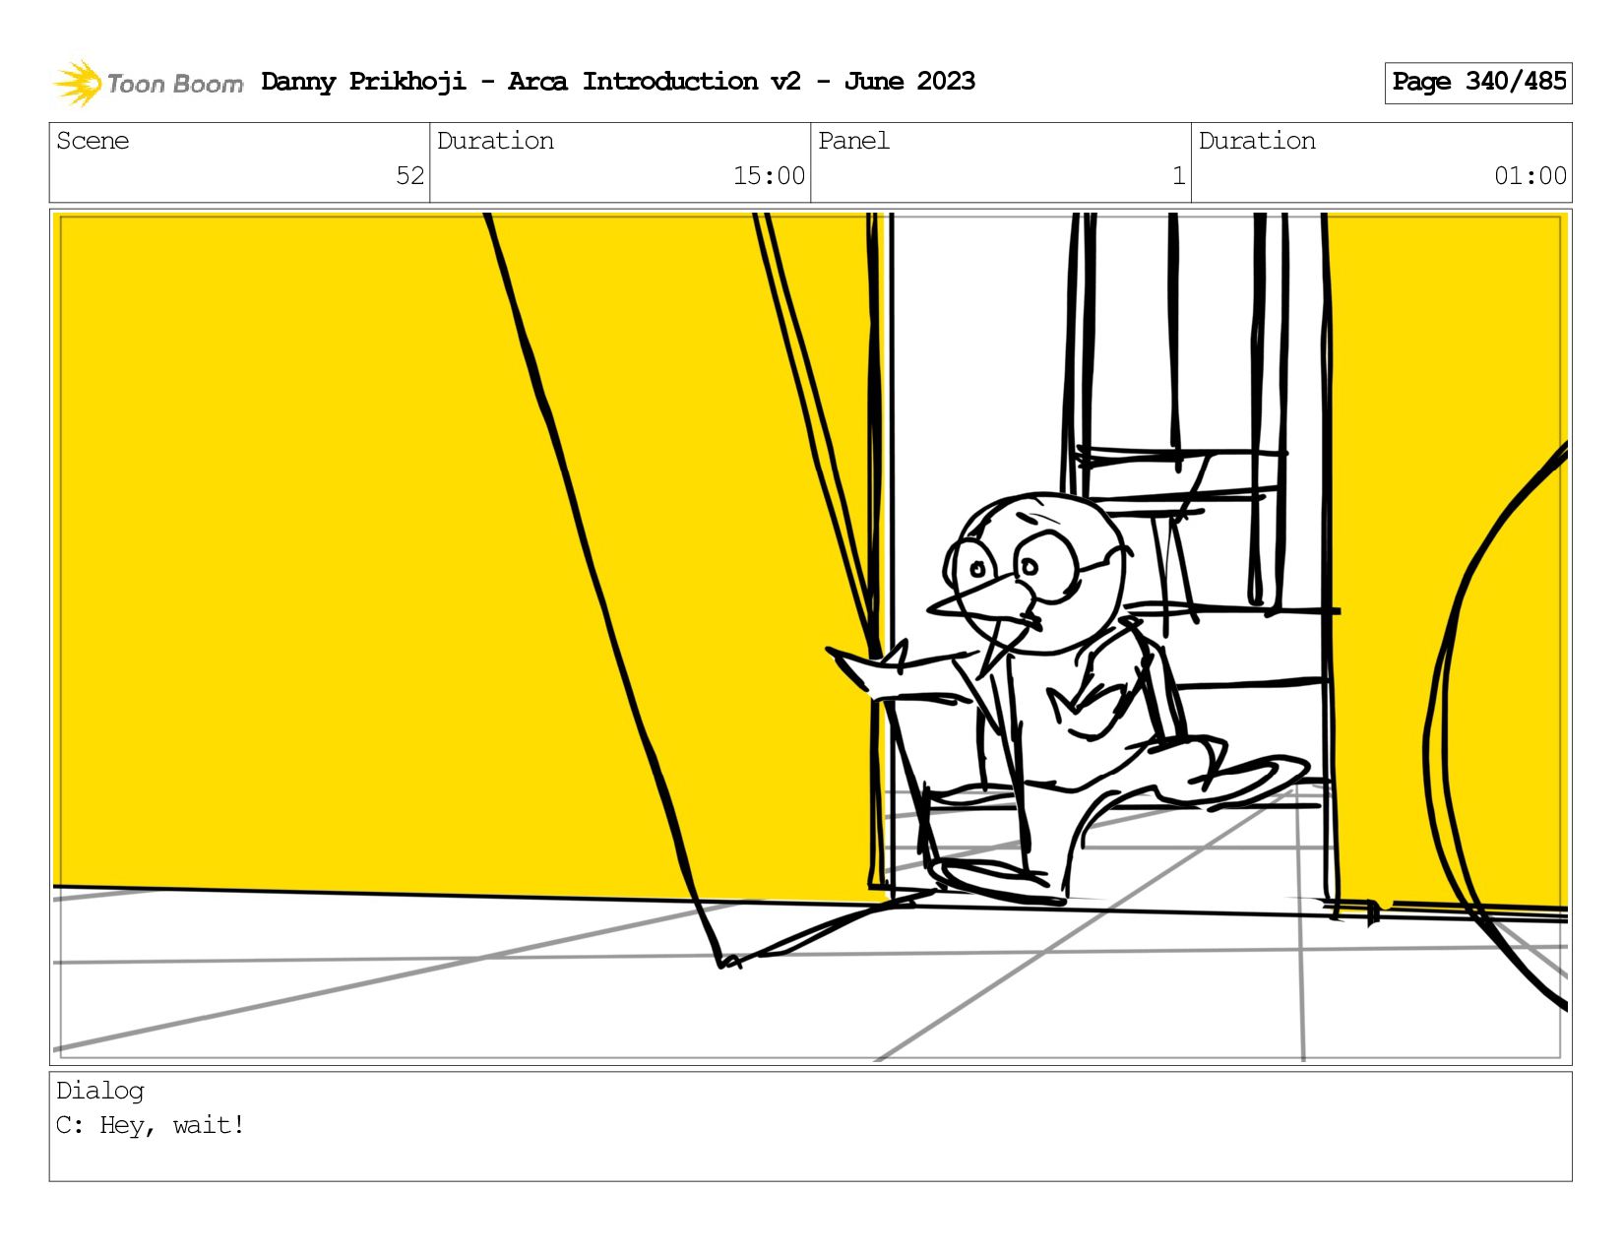Image resolution: width=1624 pixels, height=1255 pixels.
Task: Click the 'Scene' label
Action: point(93,141)
